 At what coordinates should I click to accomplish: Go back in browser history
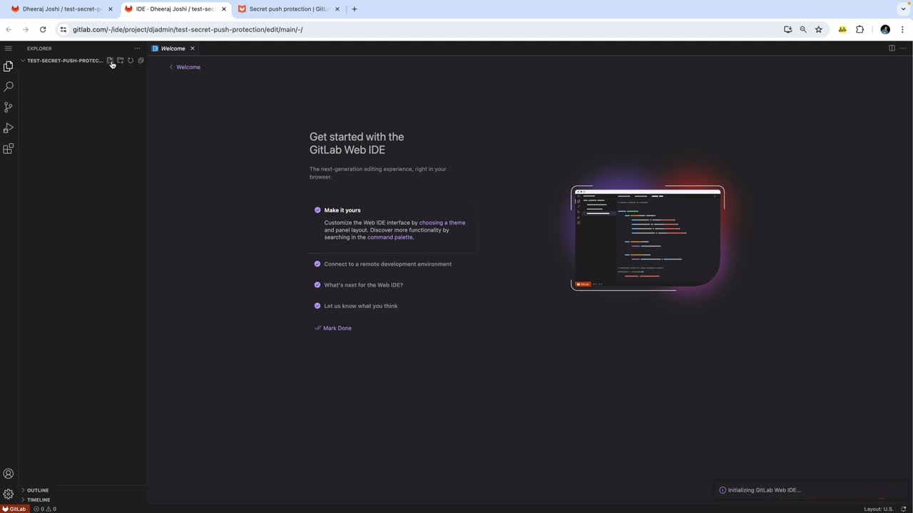pos(9,30)
